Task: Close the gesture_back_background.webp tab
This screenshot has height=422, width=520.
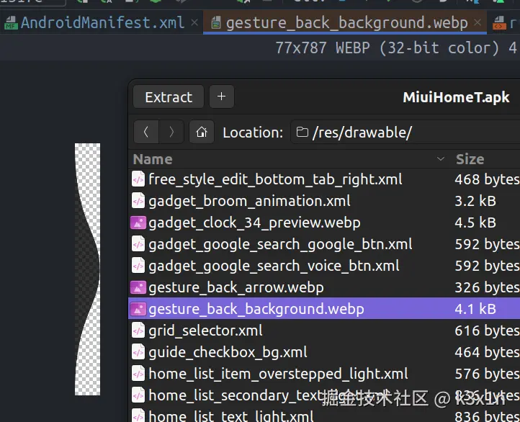Action: (x=478, y=22)
